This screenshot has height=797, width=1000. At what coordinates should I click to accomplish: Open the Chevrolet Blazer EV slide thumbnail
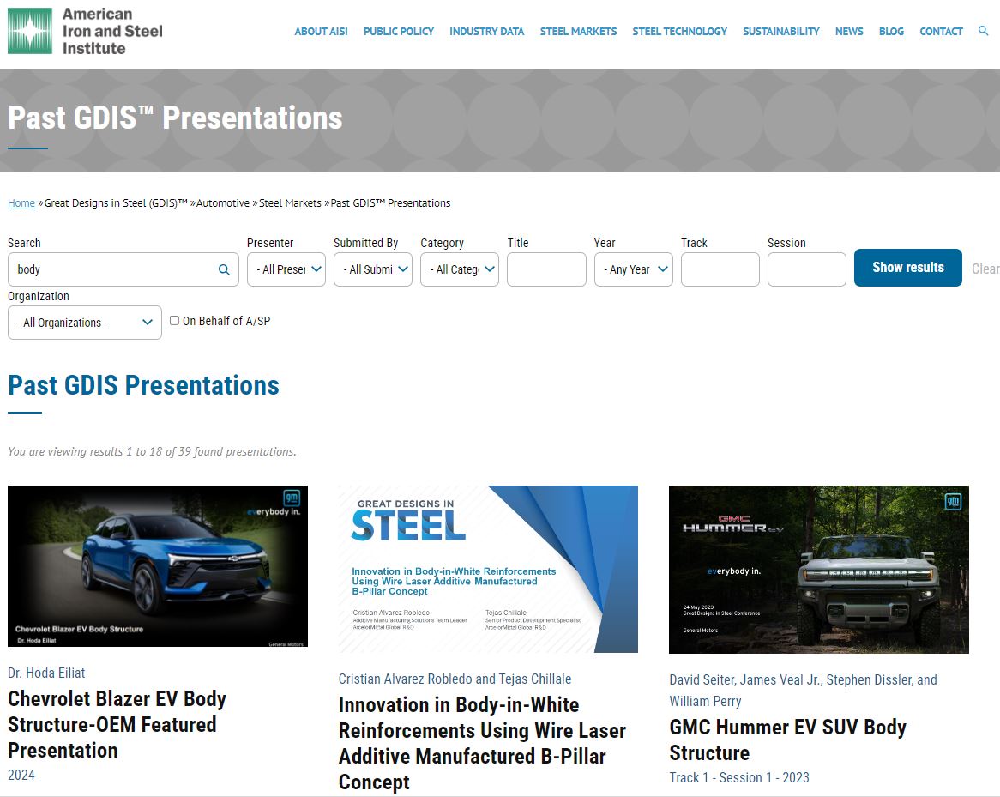[158, 566]
